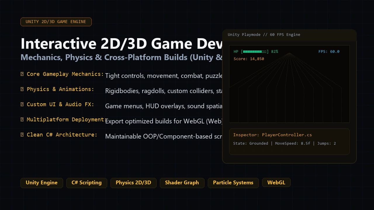Click the wireframe game viewport
The width and height of the screenshot is (374, 210).
click(289, 84)
